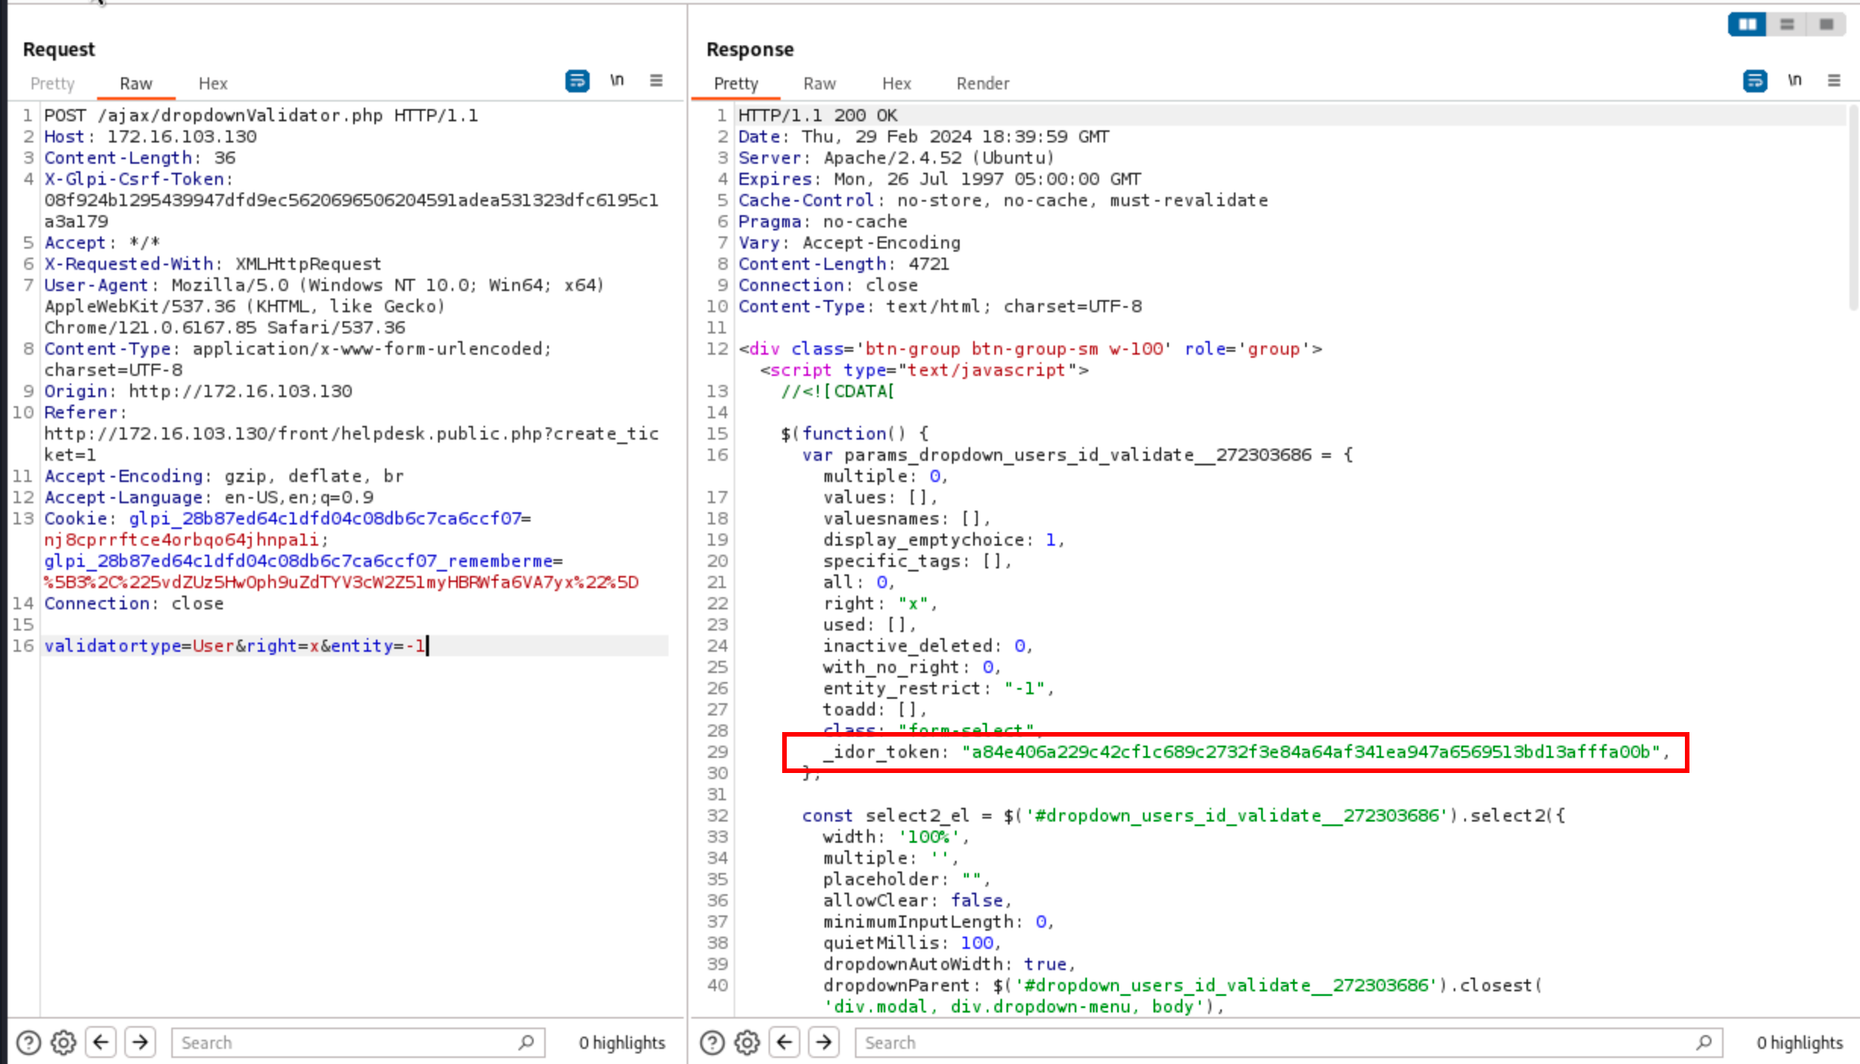The image size is (1860, 1064).
Task: Click the const select2_el line in response
Action: click(x=1184, y=815)
